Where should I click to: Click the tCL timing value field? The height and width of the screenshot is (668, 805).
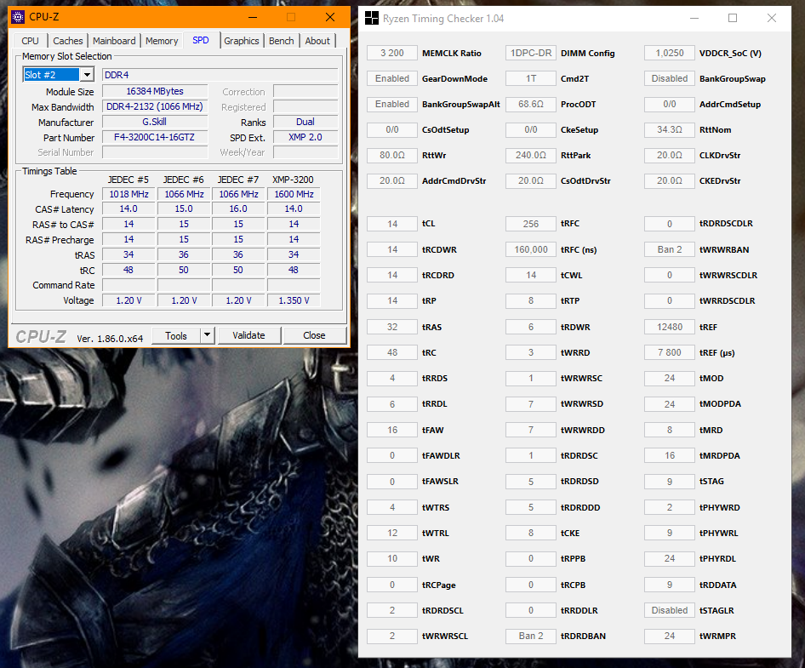click(x=391, y=223)
